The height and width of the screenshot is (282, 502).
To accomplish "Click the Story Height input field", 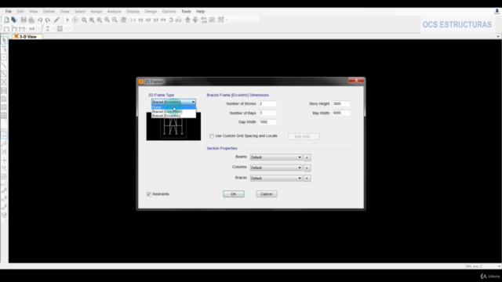I will (x=341, y=104).
